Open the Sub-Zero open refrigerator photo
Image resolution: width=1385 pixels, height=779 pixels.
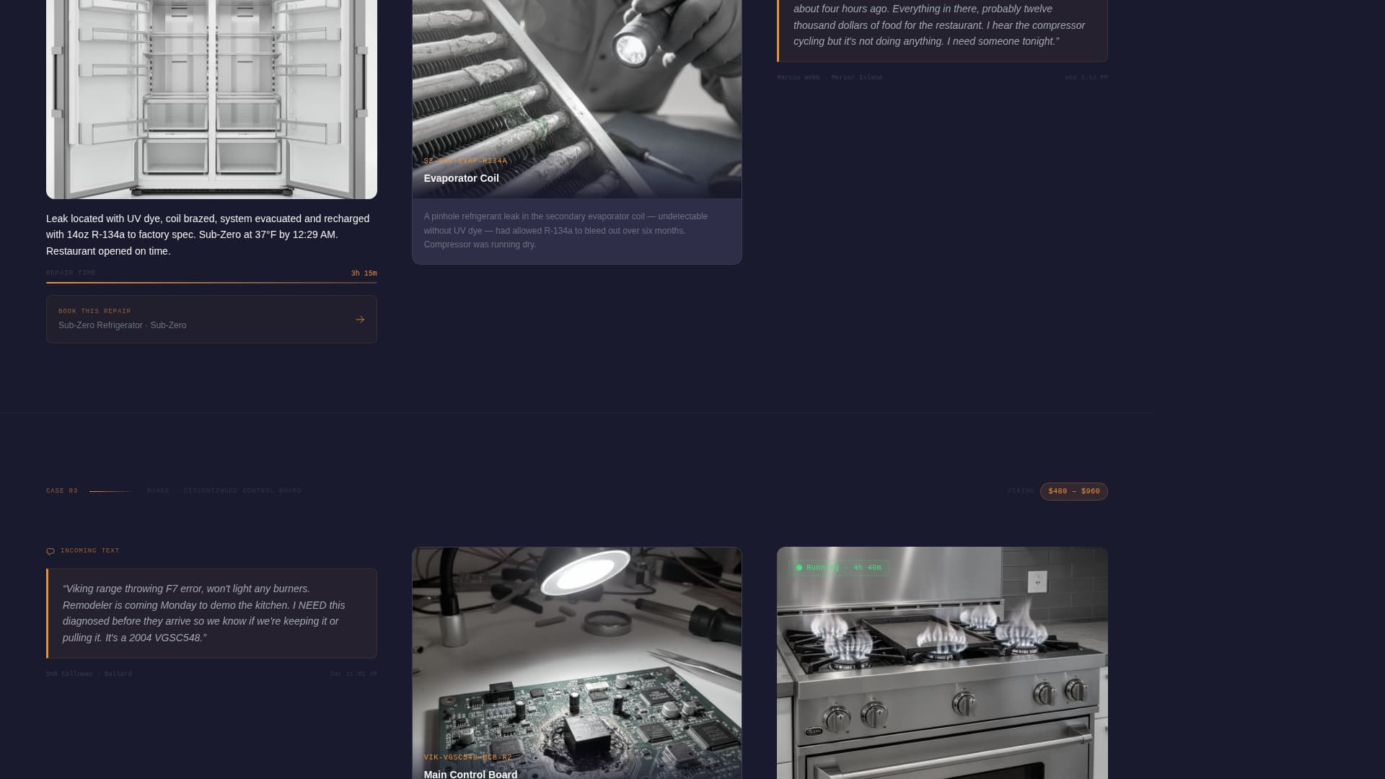[211, 99]
